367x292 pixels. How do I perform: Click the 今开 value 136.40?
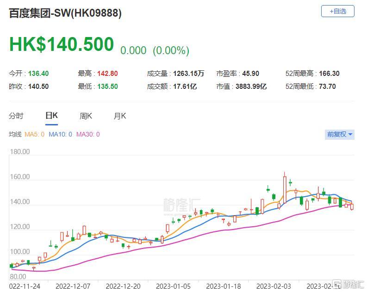[38, 74]
